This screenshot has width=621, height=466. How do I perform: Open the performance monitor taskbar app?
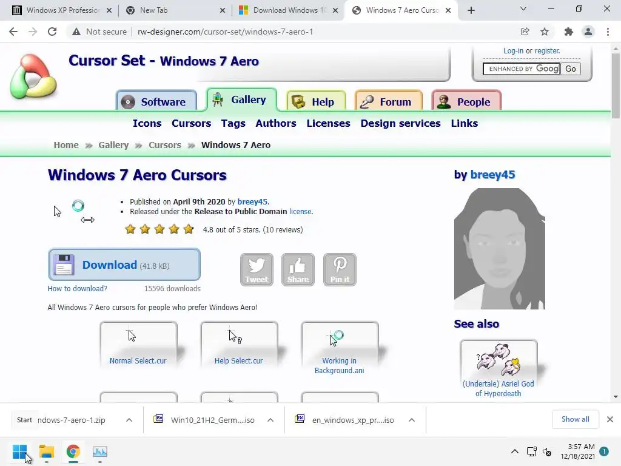tap(100, 451)
